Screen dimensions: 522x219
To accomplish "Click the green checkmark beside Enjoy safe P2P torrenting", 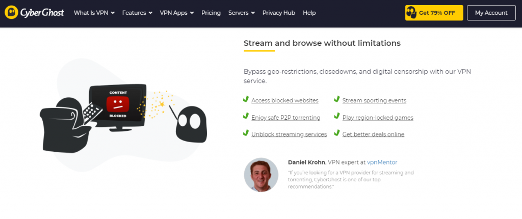I will (x=246, y=116).
